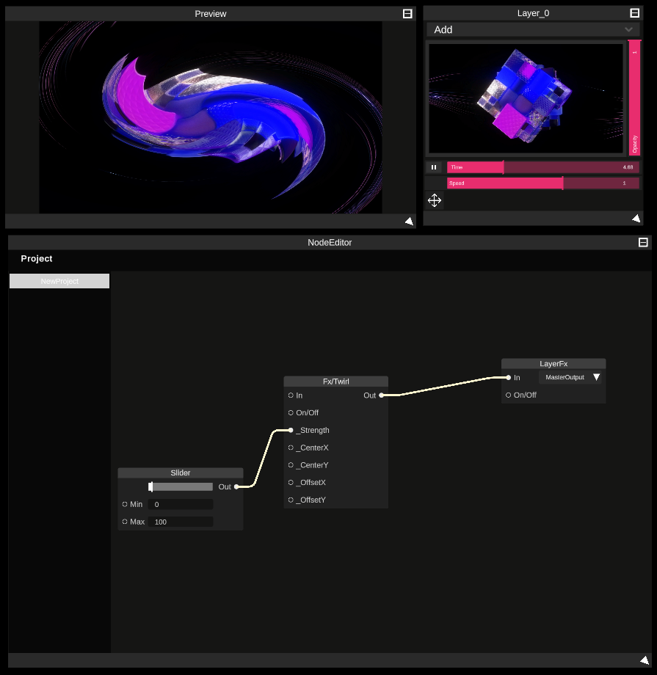
Task: Click the _Strength input port on Fx/Twirl
Action: (x=291, y=430)
